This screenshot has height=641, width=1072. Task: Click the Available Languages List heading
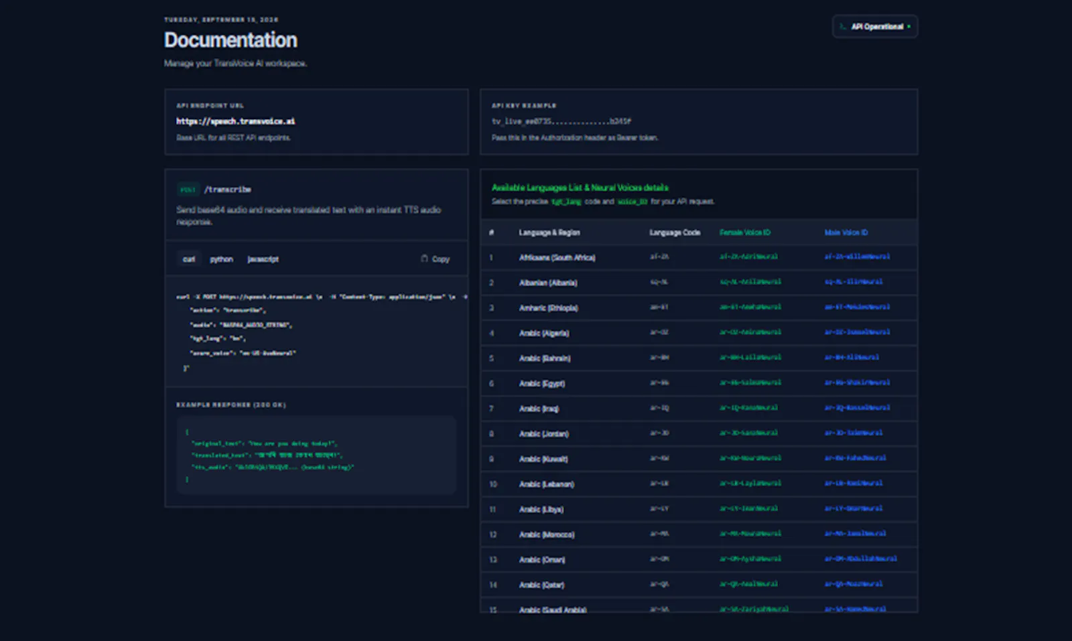(580, 188)
